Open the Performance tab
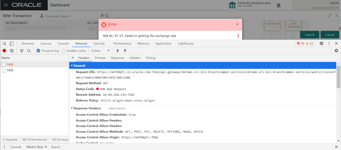This screenshot has width=341, height=150. tap(122, 43)
